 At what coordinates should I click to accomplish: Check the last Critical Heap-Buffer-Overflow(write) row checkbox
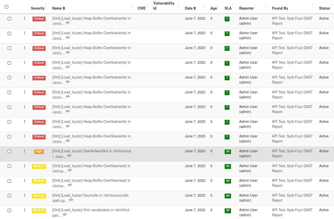pyautogui.click(x=9, y=137)
